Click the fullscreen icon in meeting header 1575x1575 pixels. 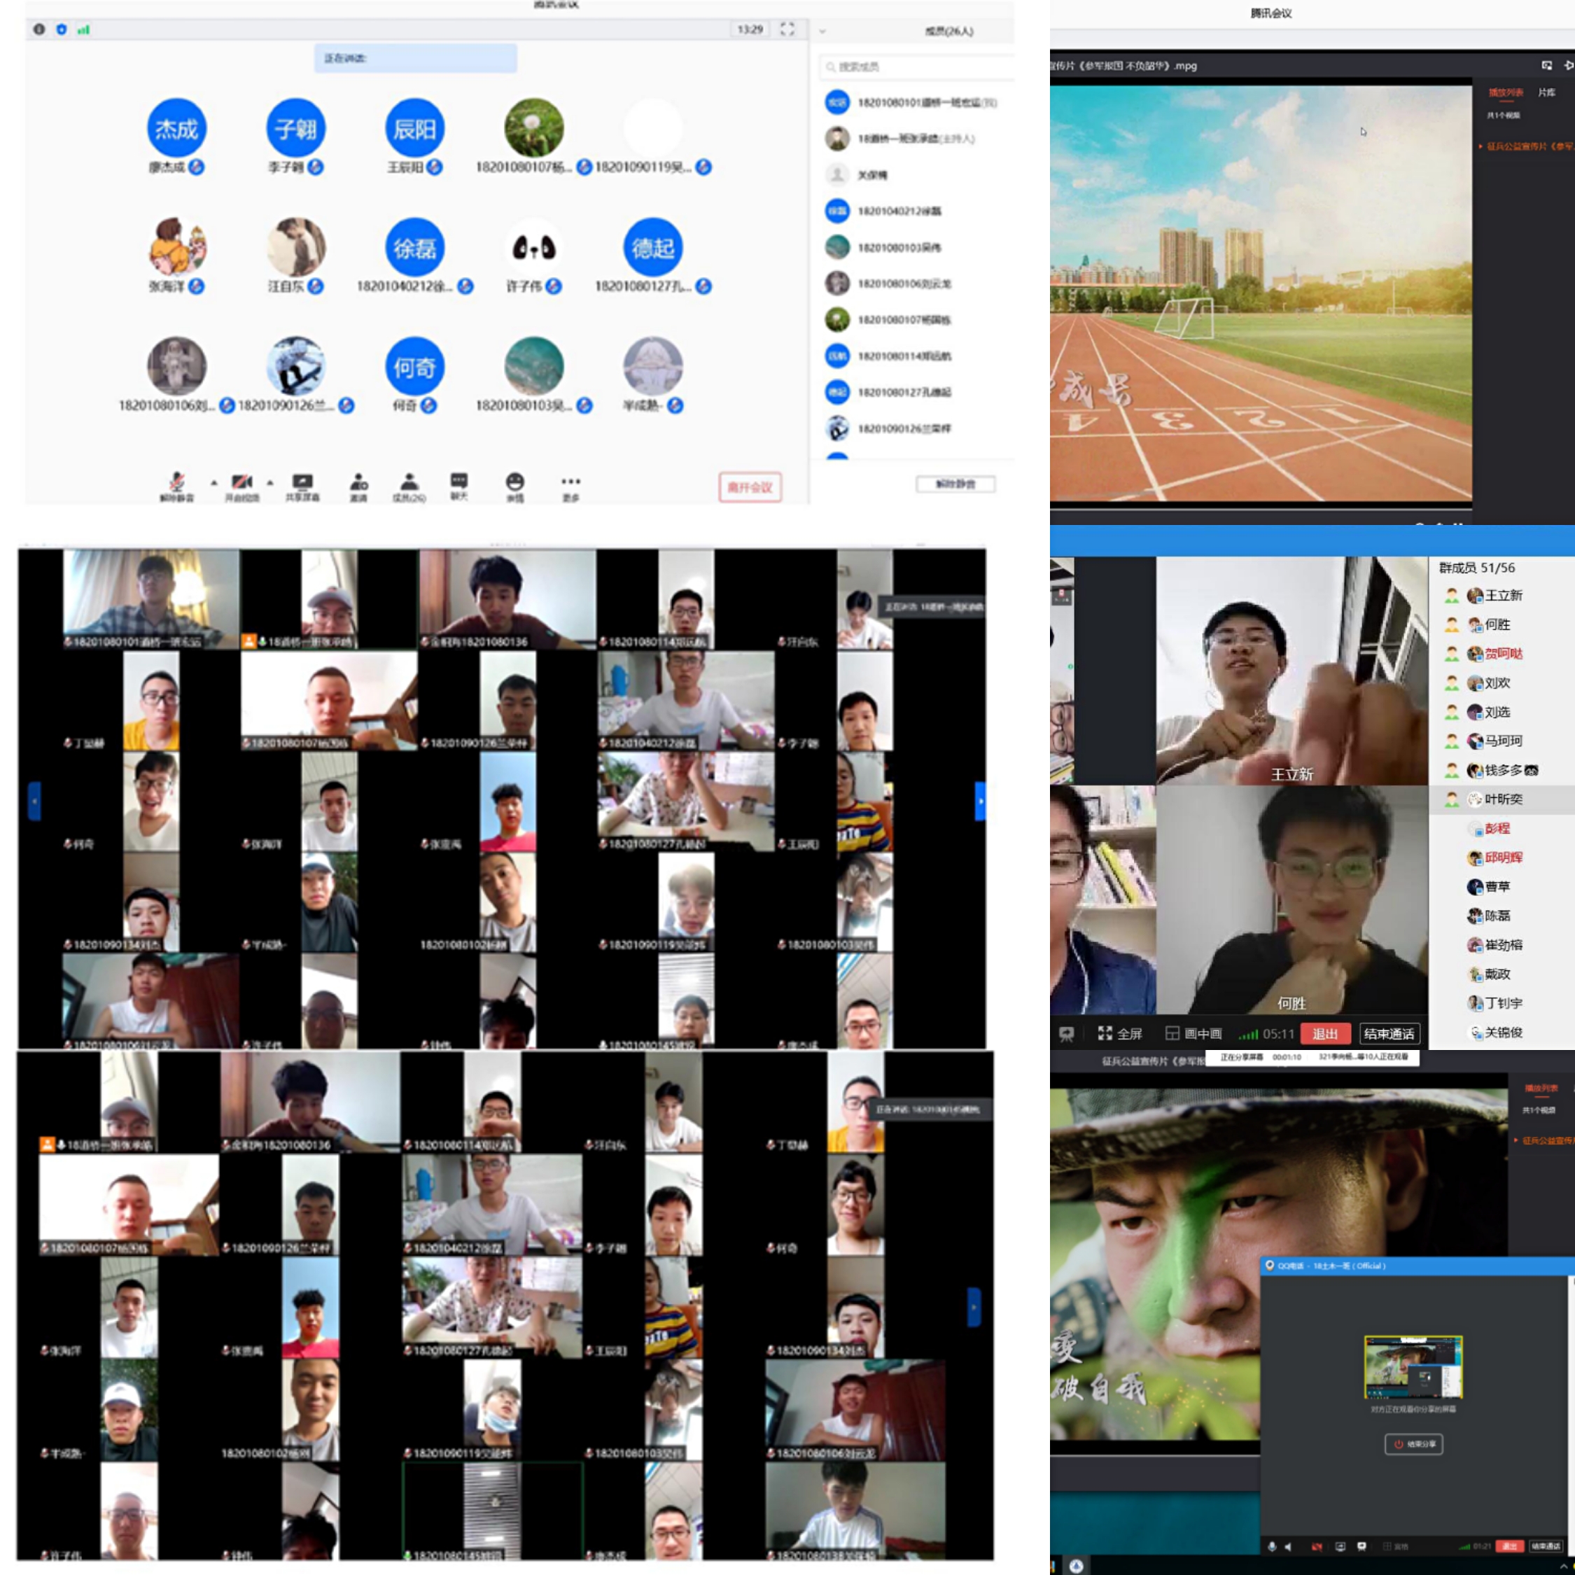[787, 29]
